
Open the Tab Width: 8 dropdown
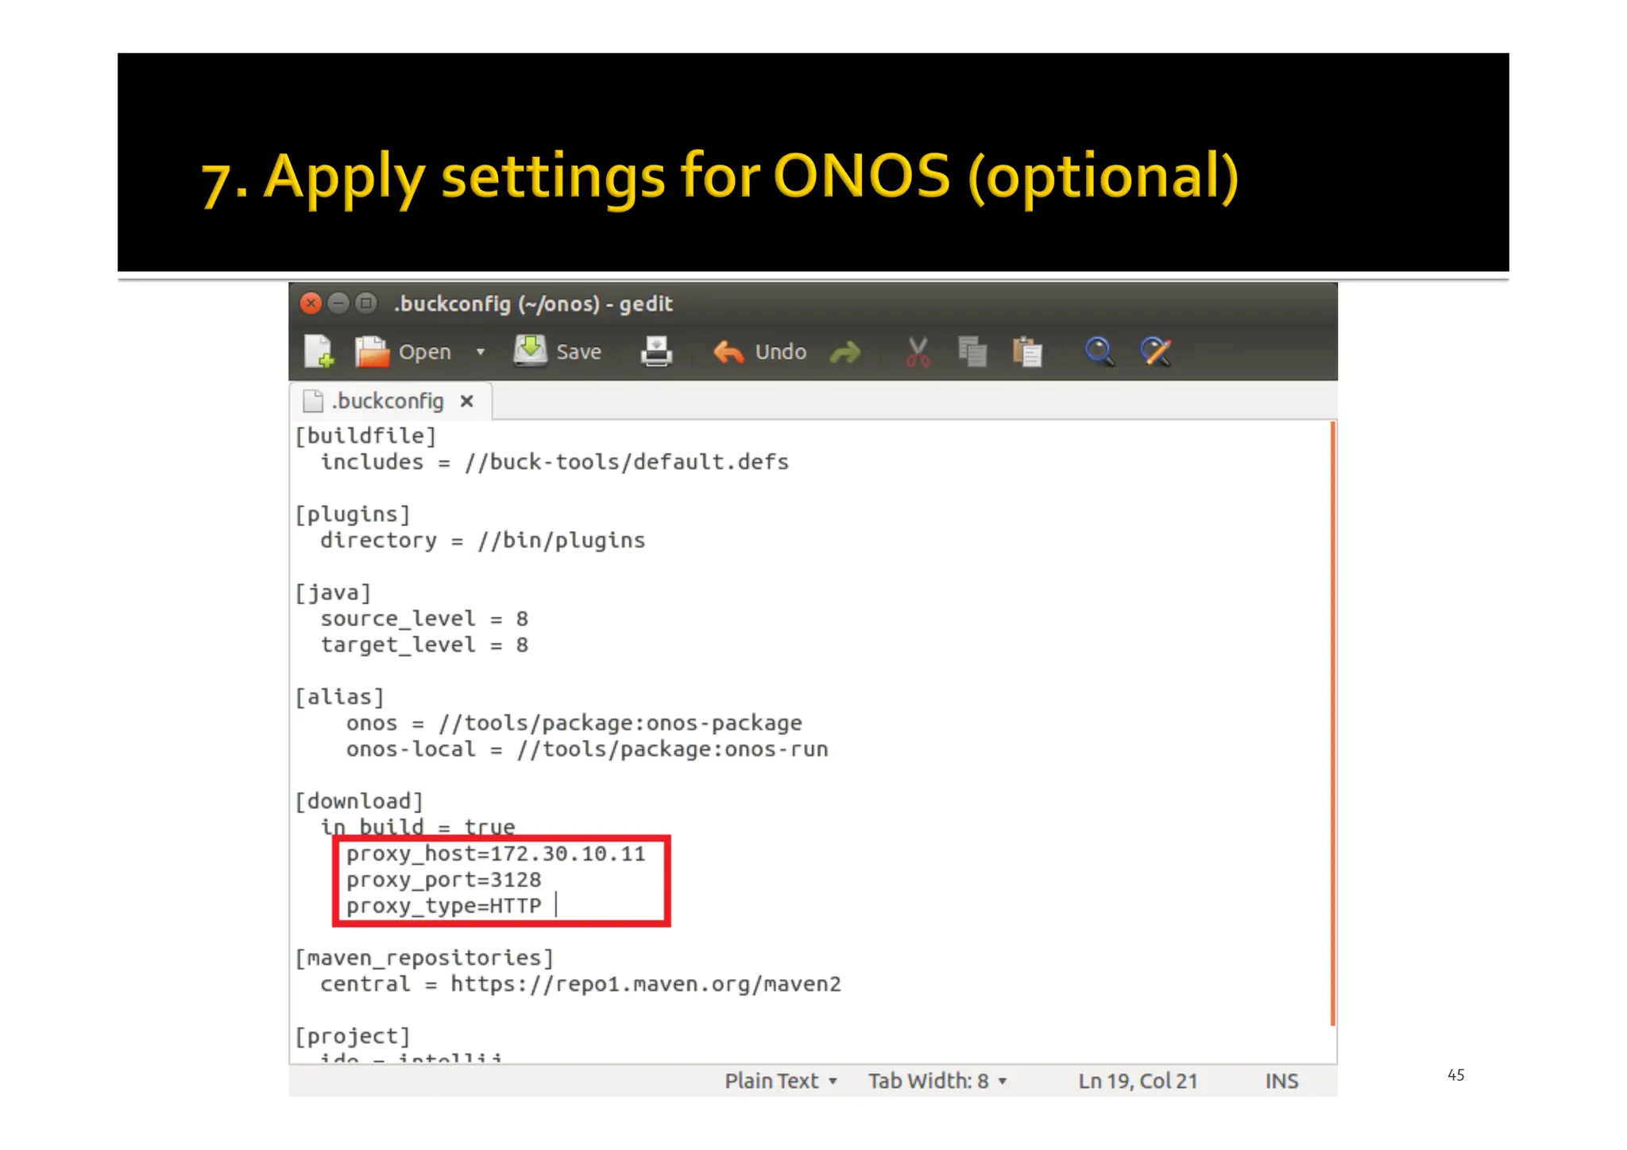coord(937,1081)
